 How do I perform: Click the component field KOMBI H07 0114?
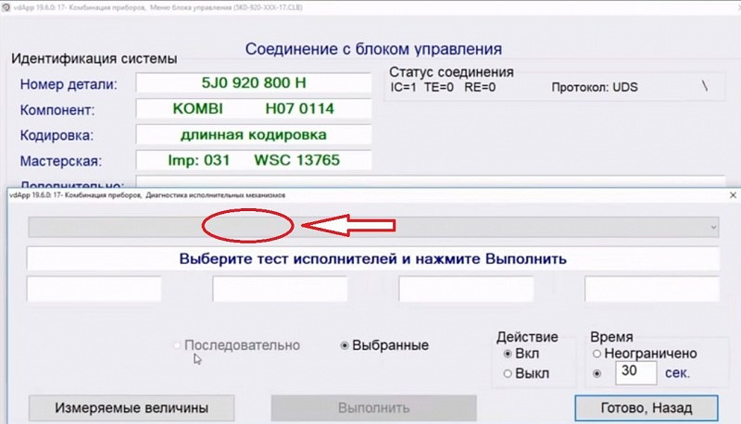(254, 108)
